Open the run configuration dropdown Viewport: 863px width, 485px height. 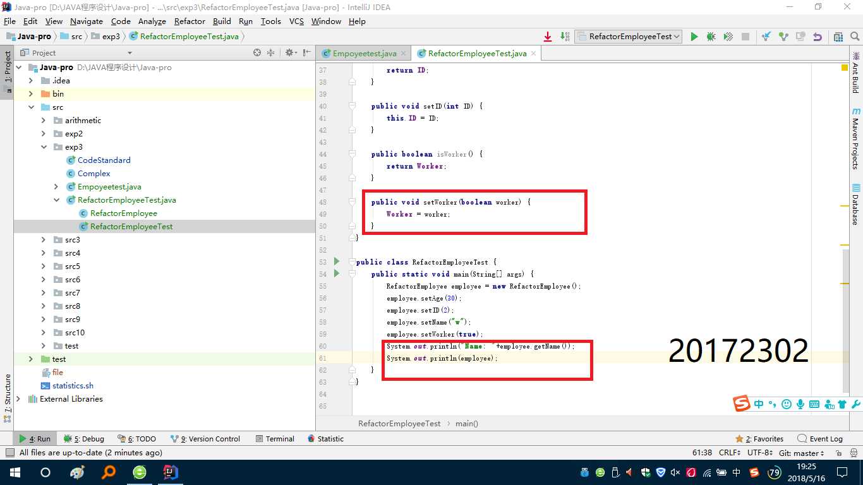628,37
